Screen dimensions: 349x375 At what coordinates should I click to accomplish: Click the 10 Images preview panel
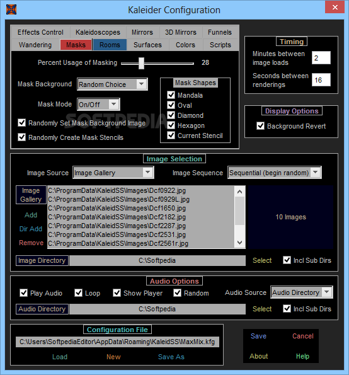coord(290,217)
